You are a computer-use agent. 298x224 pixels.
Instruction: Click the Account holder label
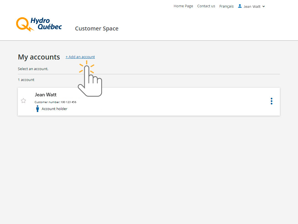[x=54, y=109]
